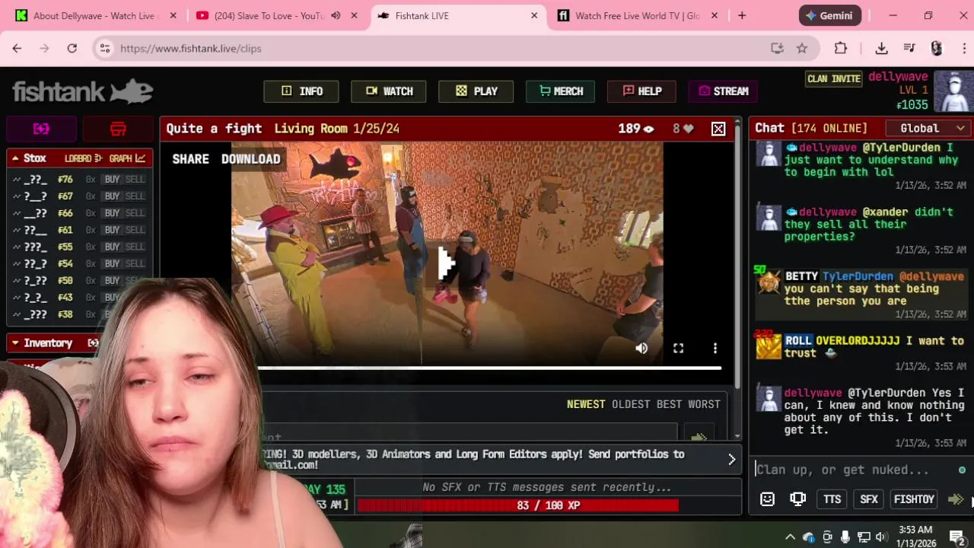Screen dimensions: 974x548
Task: Click DOWNLOAD on the clip
Action: (x=250, y=159)
